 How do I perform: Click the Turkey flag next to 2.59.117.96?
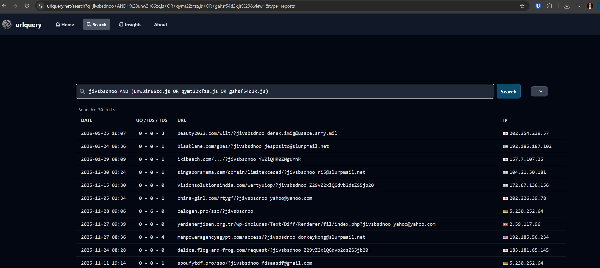click(x=505, y=224)
